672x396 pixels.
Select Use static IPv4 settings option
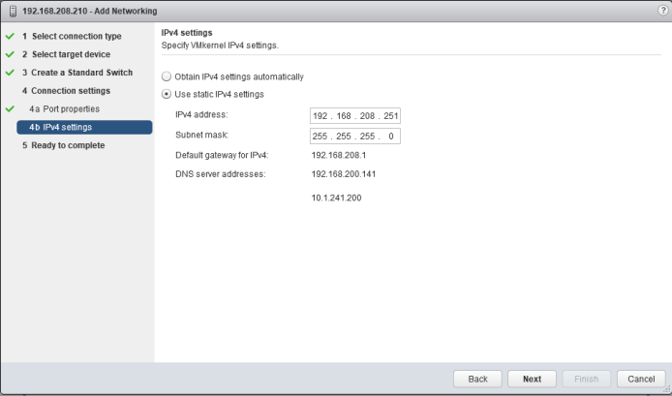coord(167,95)
